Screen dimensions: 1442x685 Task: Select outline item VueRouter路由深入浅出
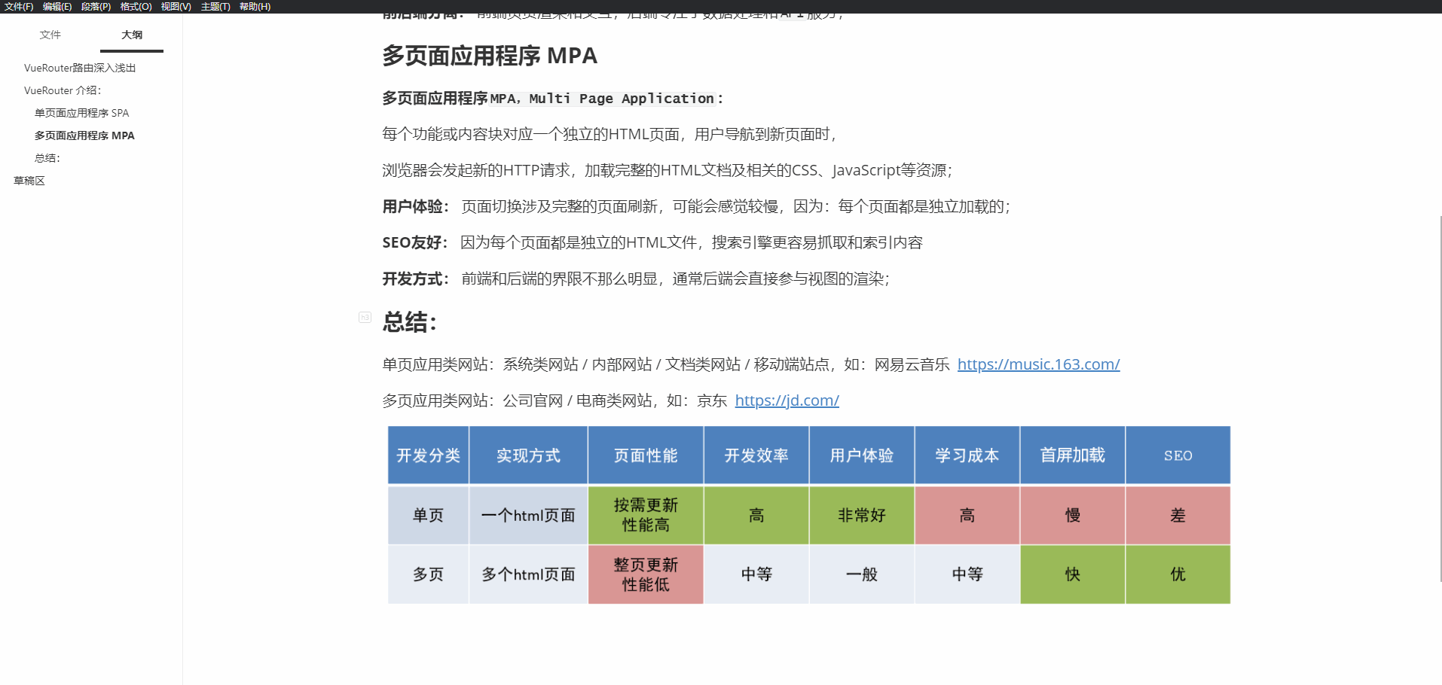tap(80, 67)
